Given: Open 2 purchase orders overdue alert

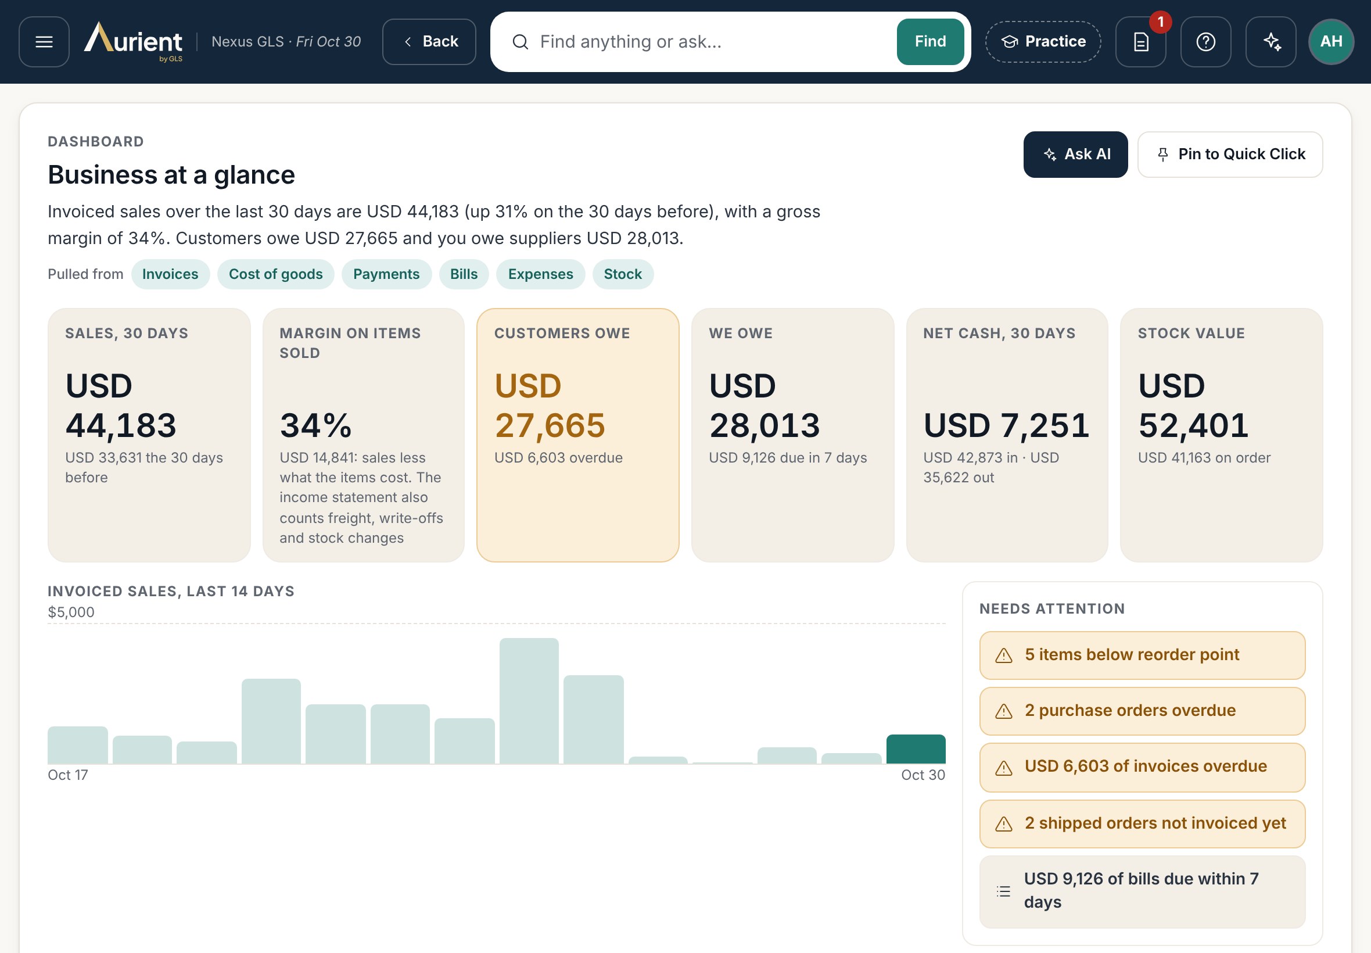Looking at the screenshot, I should 1142,711.
